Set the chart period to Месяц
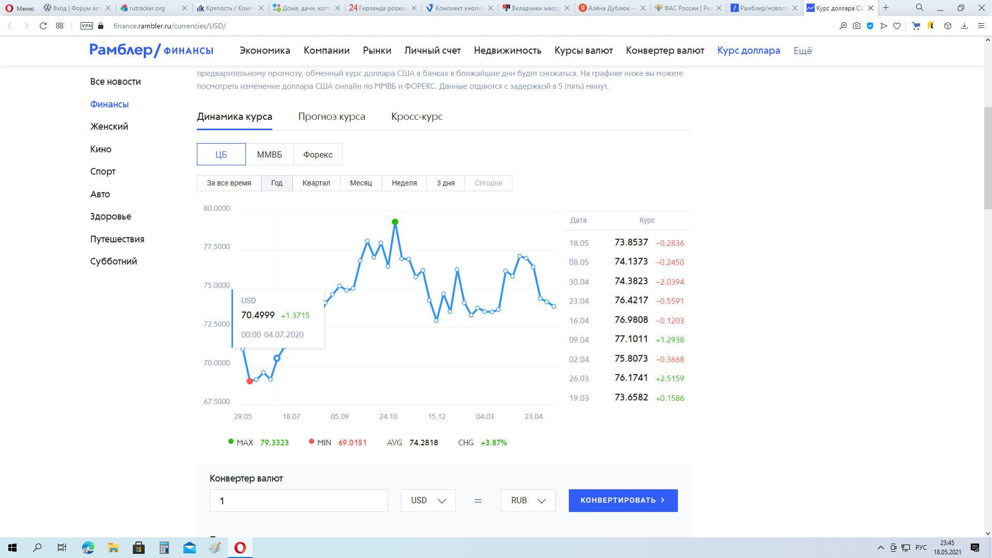Screen dimensions: 992x558 click(x=361, y=183)
